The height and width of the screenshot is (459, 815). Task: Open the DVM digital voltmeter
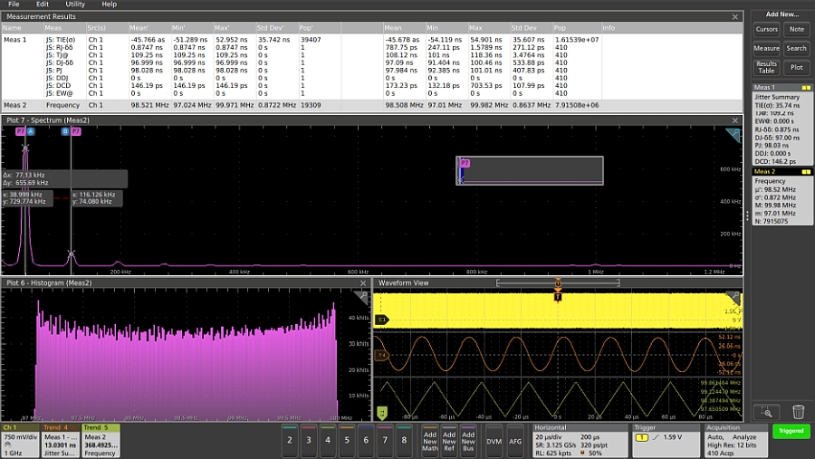(494, 439)
